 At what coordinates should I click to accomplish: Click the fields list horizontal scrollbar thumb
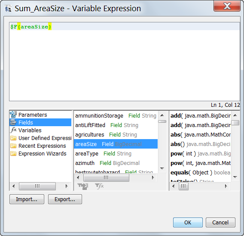[x=106, y=177]
